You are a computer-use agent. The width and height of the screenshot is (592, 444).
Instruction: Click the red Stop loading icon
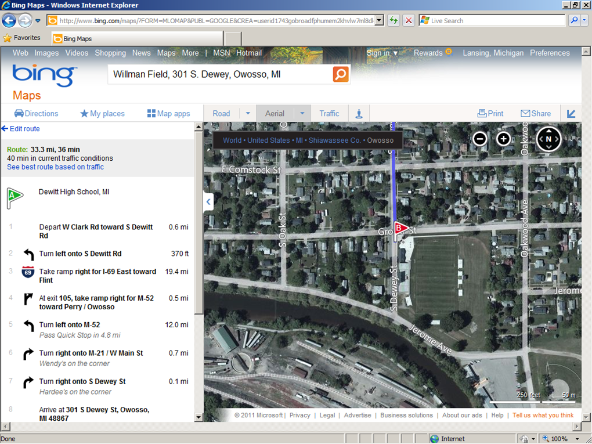point(409,20)
